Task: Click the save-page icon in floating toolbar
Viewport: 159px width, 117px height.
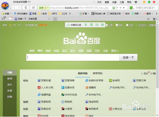Action: click(x=91, y=25)
